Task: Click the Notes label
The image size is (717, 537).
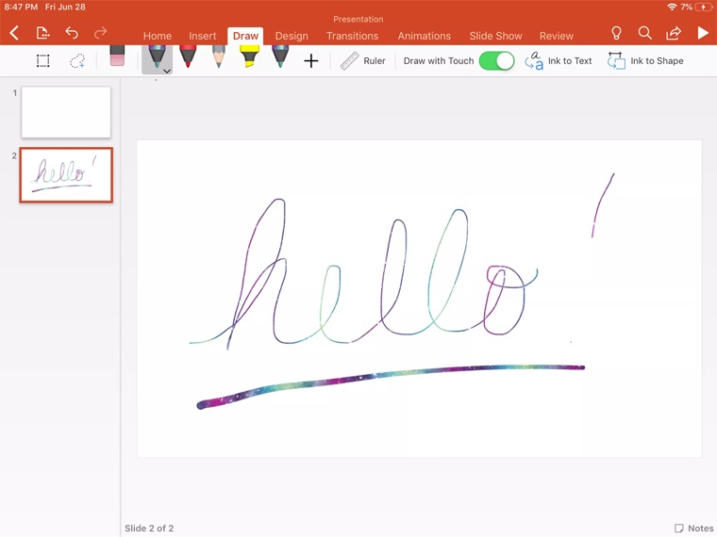Action: pyautogui.click(x=701, y=529)
